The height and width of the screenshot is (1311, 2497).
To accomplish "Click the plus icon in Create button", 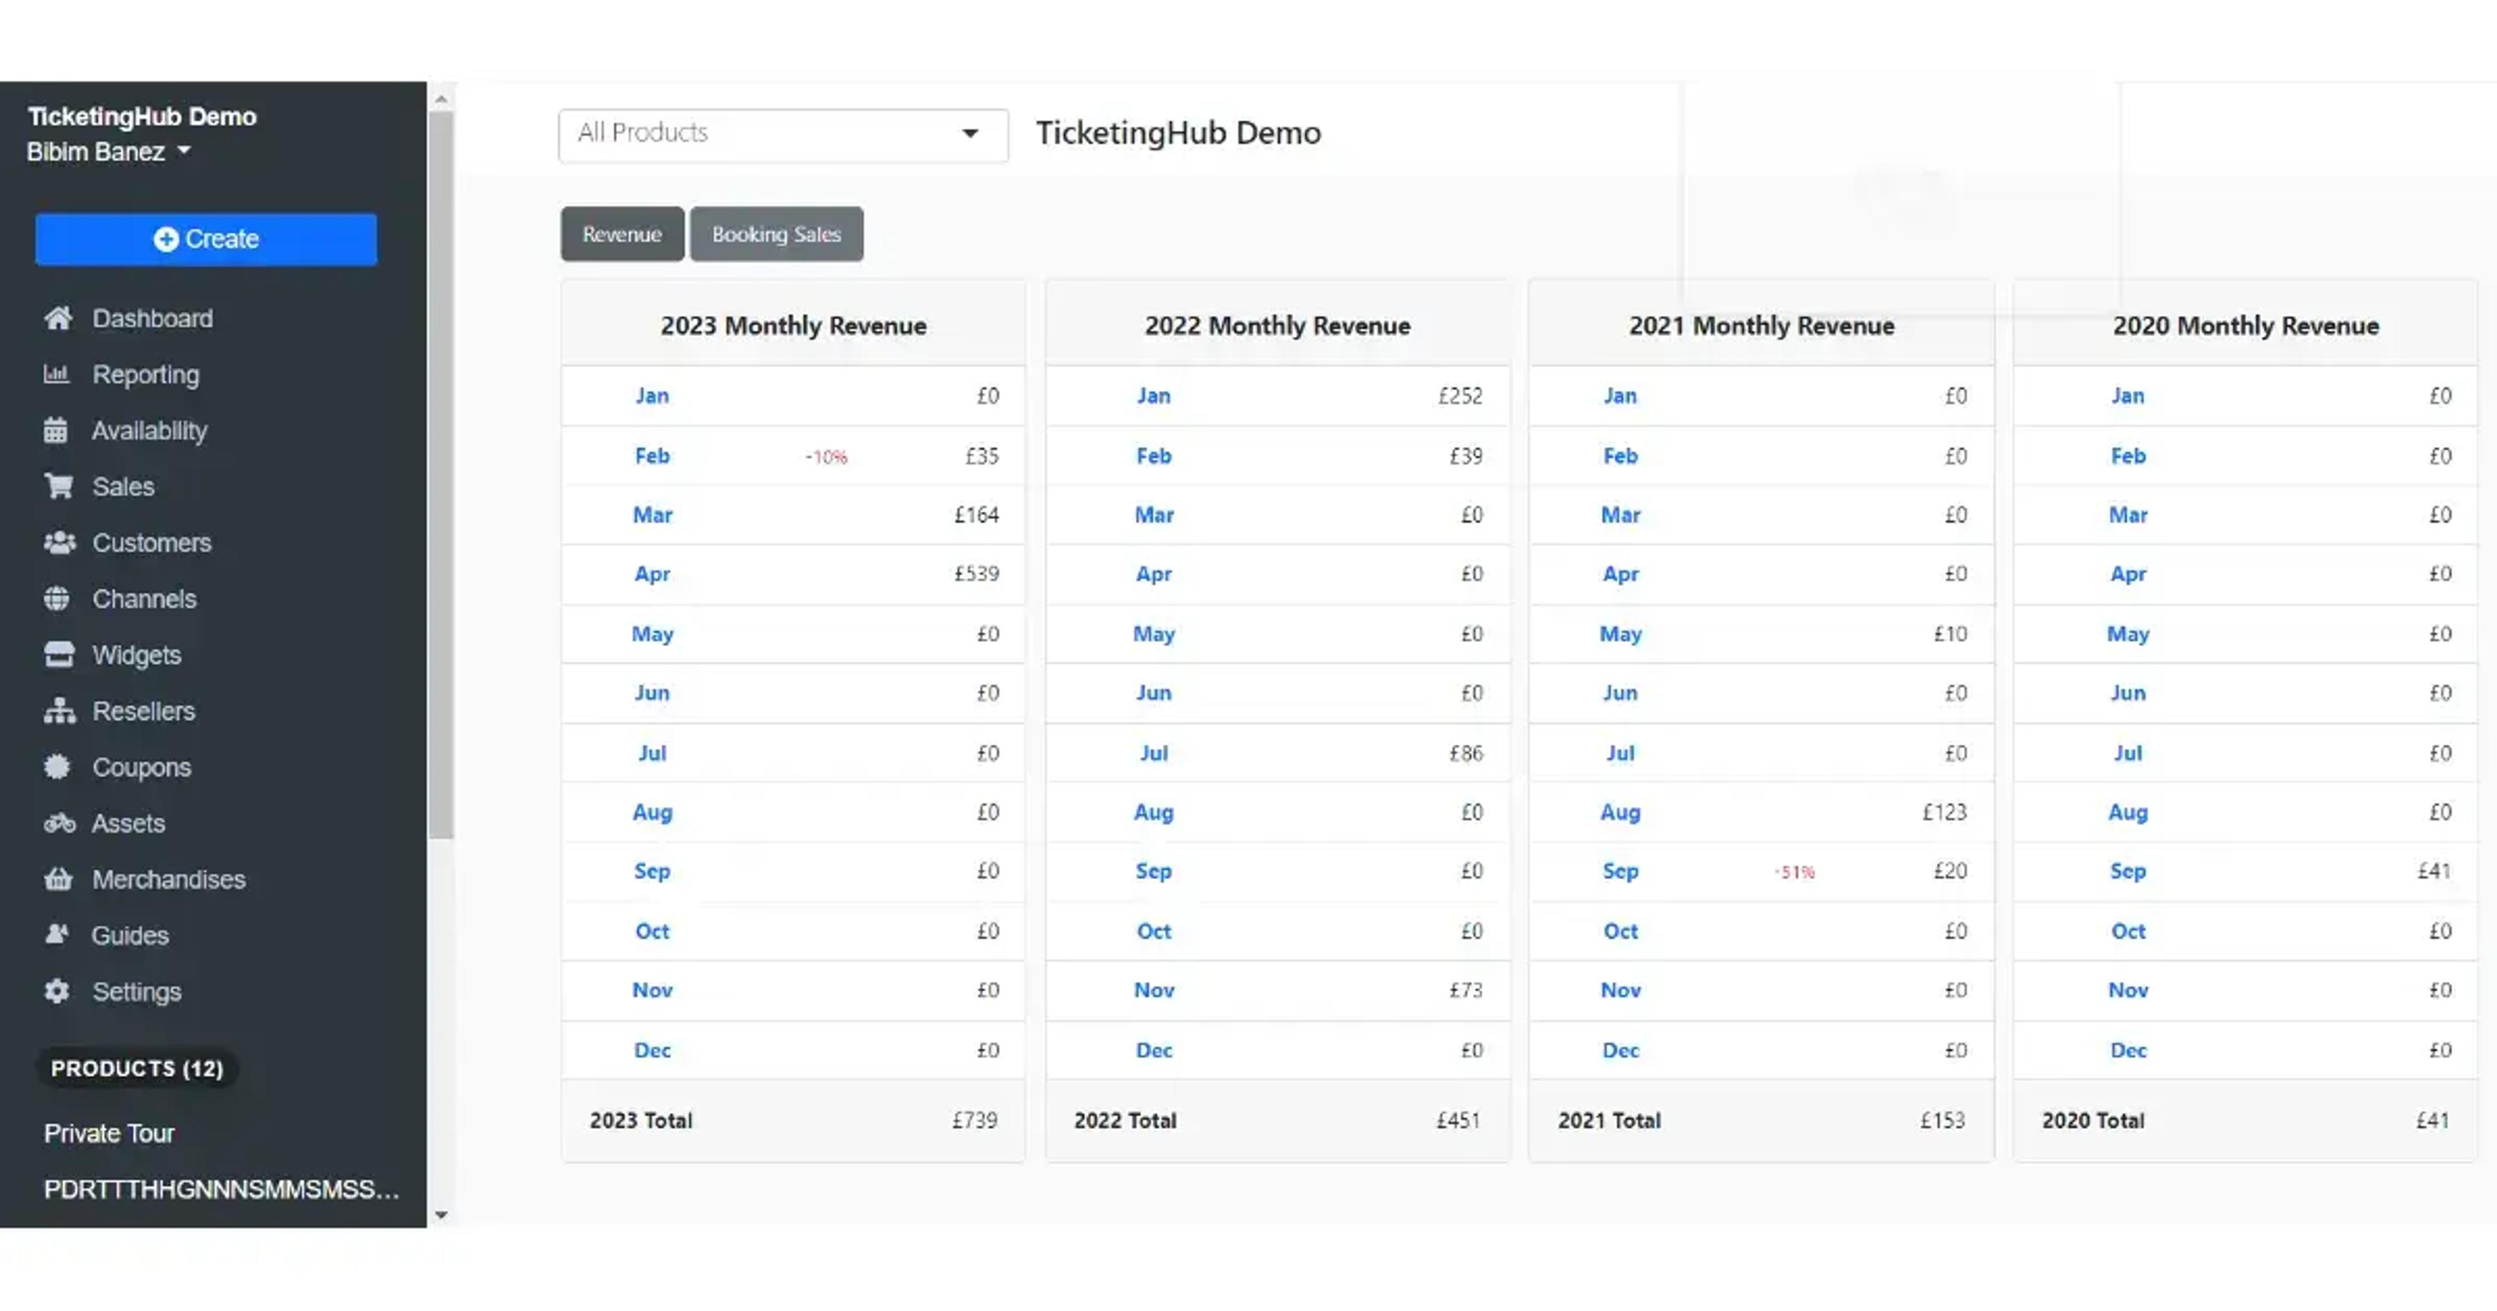I will coord(166,239).
